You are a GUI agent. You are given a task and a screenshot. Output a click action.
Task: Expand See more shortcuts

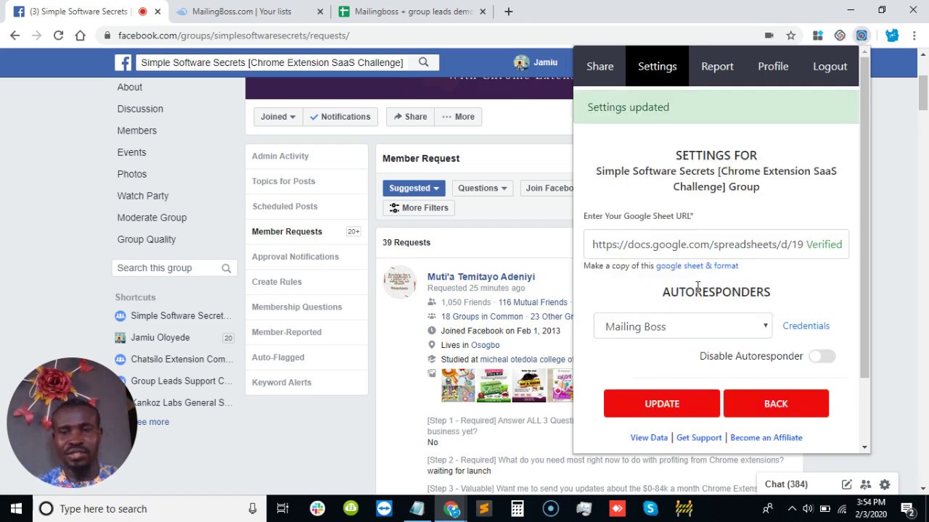151,422
